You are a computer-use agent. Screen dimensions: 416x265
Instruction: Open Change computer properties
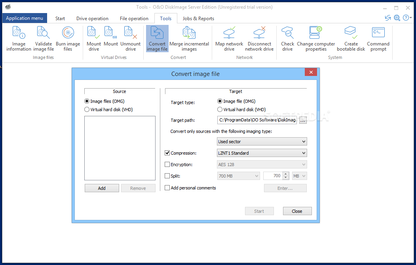316,39
